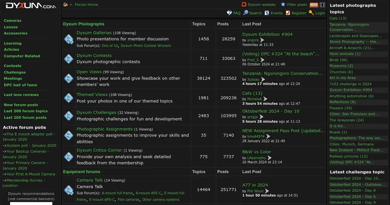
Task: Open the Dyxum Photo Contest Winners sub forum
Action: [x=146, y=46]
